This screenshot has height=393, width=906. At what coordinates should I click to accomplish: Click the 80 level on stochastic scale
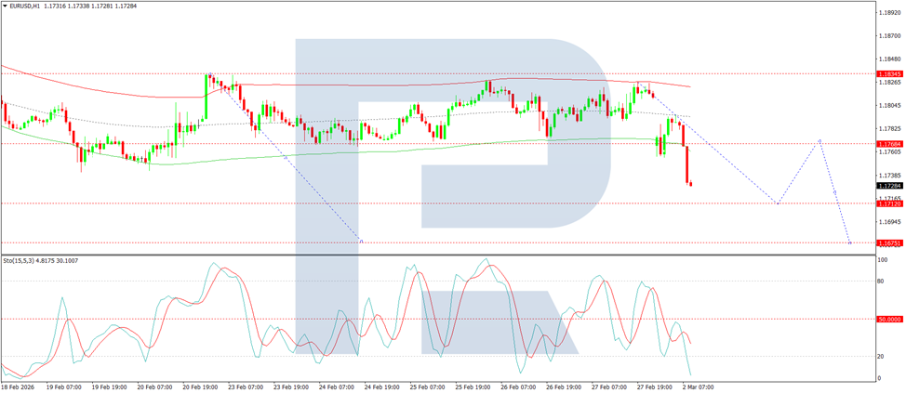pyautogui.click(x=882, y=281)
